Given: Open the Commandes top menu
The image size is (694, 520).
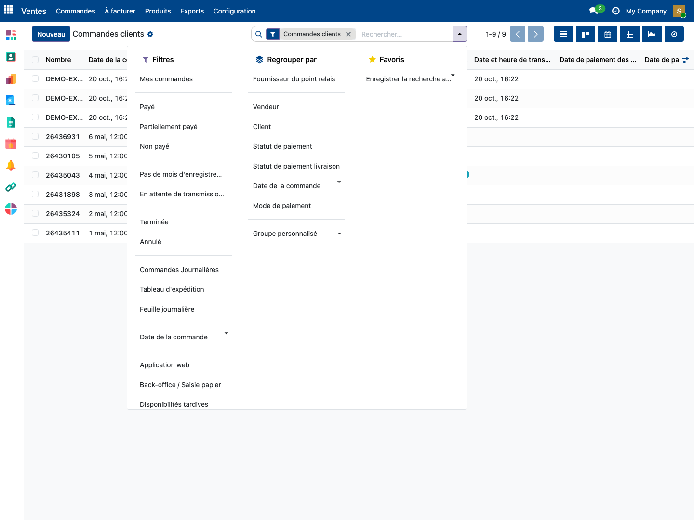Looking at the screenshot, I should (x=76, y=11).
